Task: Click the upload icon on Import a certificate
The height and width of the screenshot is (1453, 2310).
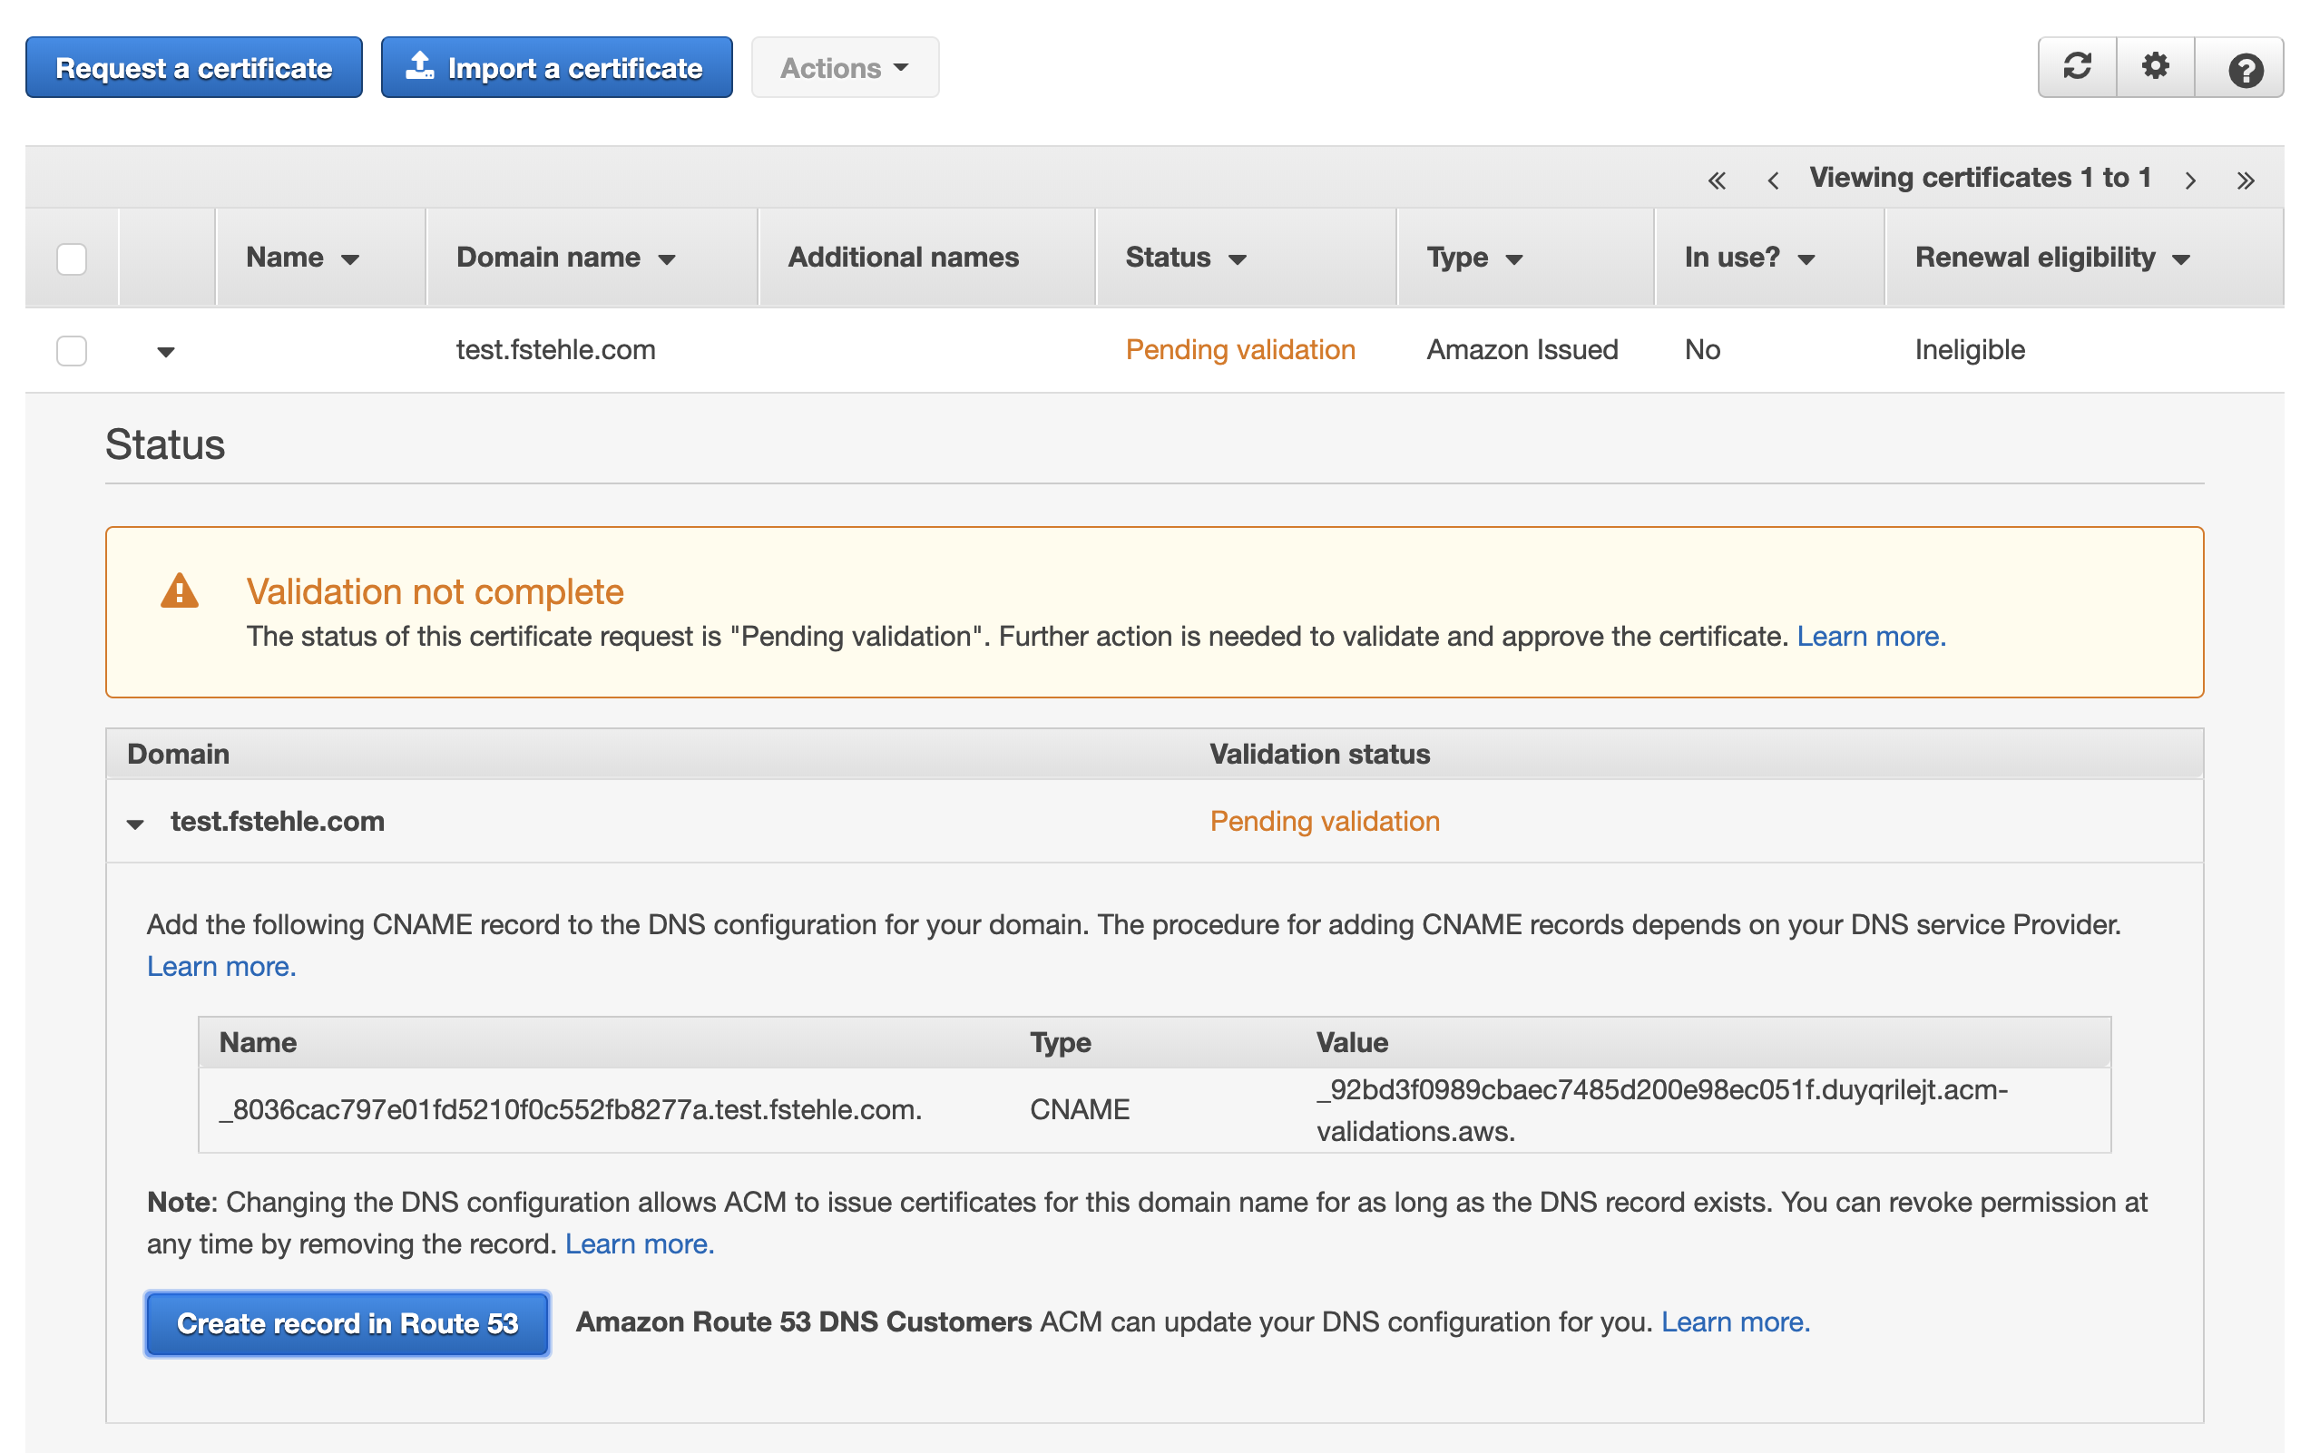Action: (x=419, y=65)
